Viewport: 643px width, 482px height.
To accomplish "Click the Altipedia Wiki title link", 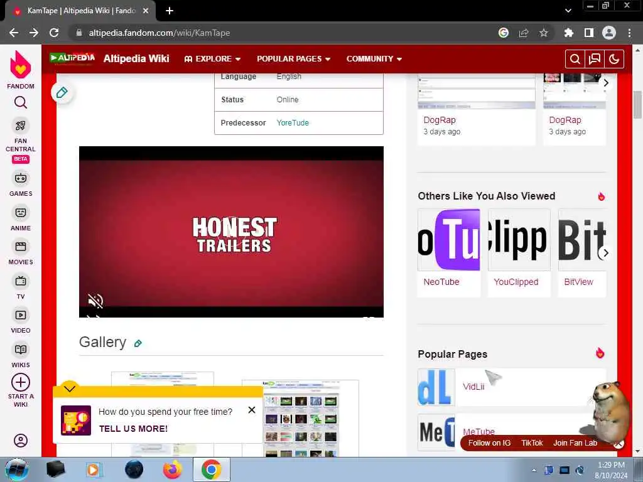I will tap(136, 58).
